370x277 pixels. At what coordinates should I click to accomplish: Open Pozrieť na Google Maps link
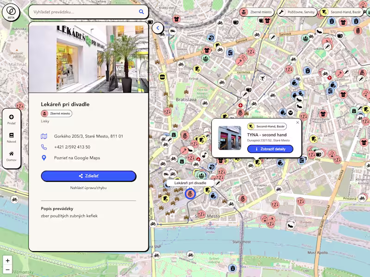pyautogui.click(x=77, y=158)
